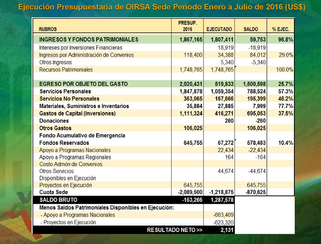Click the value 118,400
Image resolution: width=321 pixels, height=244 pixels.
click(193, 55)
